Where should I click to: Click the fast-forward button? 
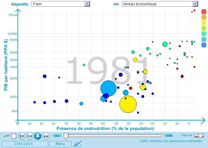point(46,136)
